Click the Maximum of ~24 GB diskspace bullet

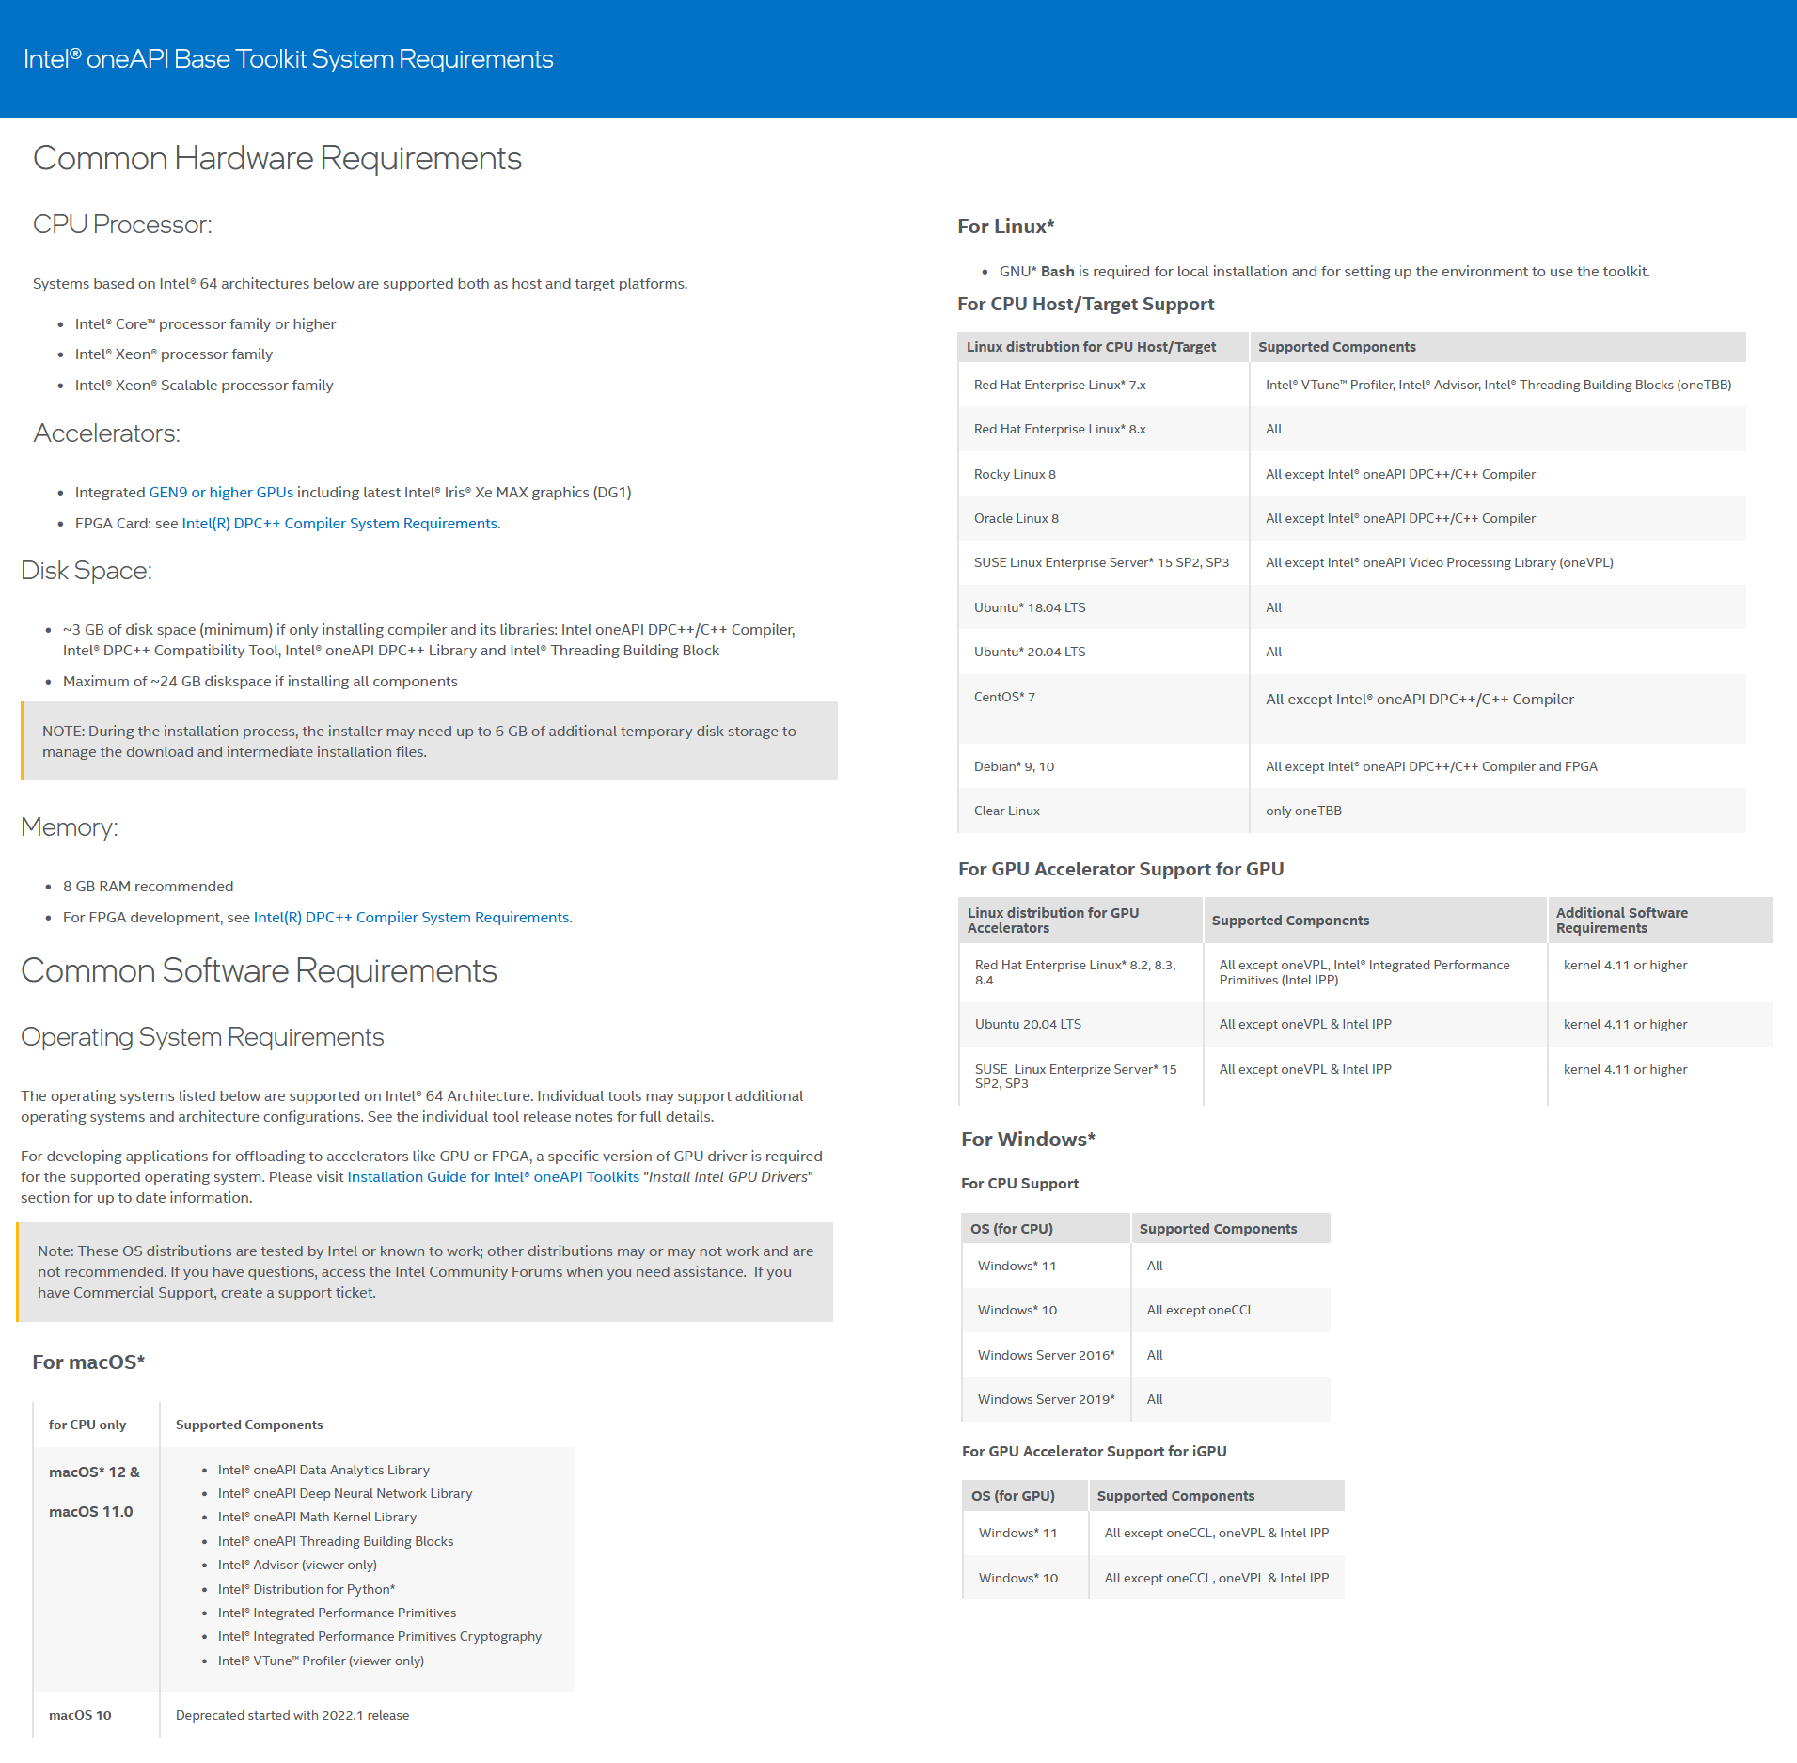[260, 681]
